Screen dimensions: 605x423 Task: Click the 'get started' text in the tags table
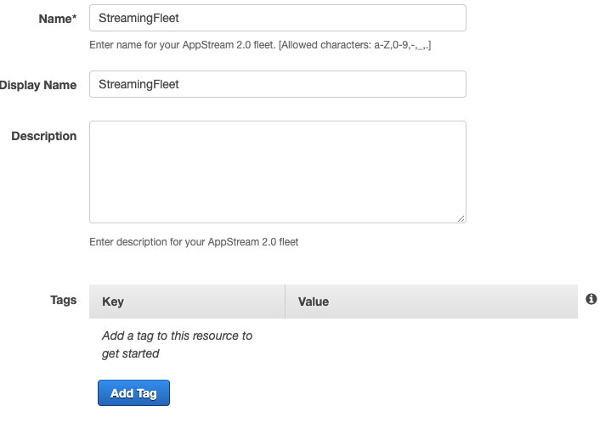click(x=130, y=353)
